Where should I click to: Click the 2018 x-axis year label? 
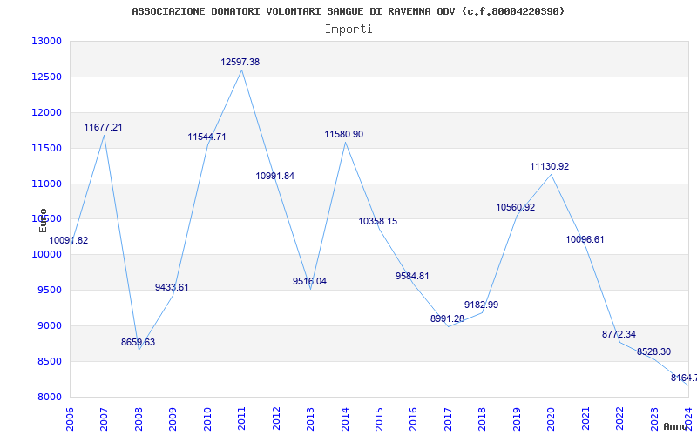coord(483,418)
